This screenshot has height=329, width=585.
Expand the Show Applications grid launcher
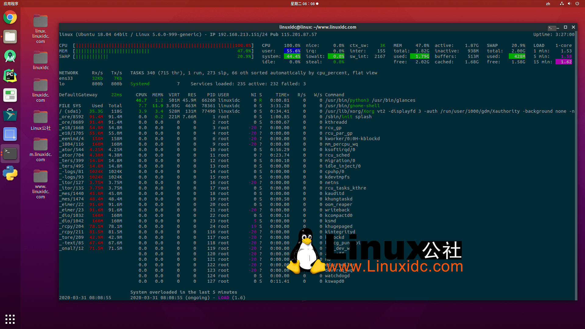point(10,319)
